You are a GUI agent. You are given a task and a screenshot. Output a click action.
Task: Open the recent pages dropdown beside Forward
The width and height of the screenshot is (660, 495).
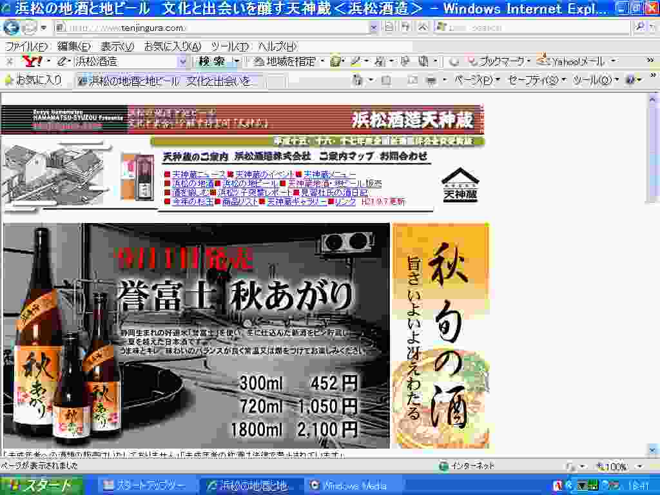pyautogui.click(x=44, y=28)
